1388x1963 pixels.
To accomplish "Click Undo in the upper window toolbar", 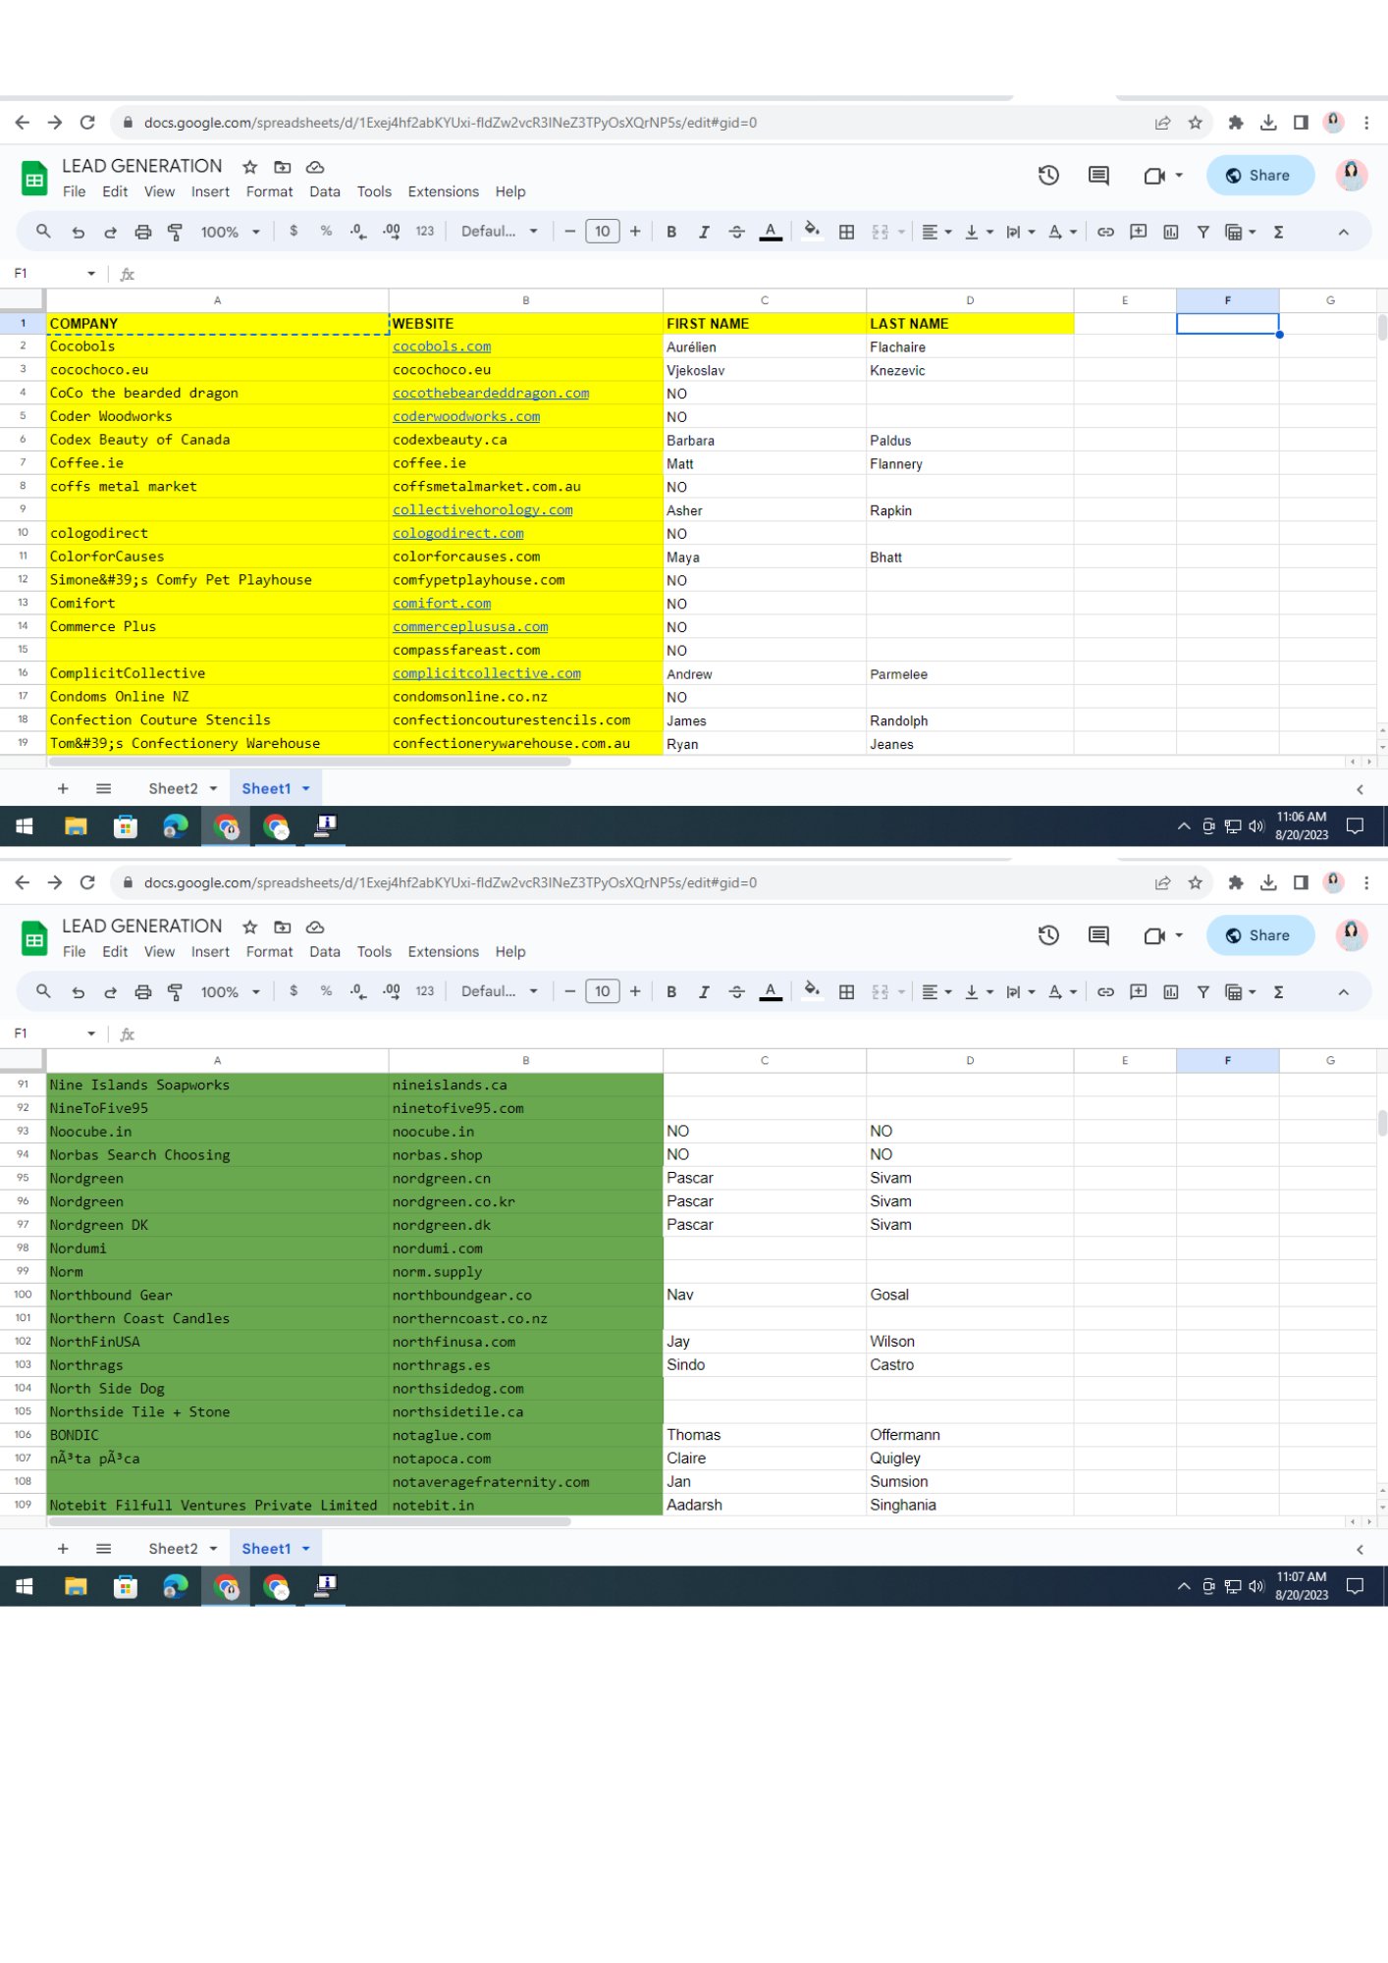I will coord(78,233).
